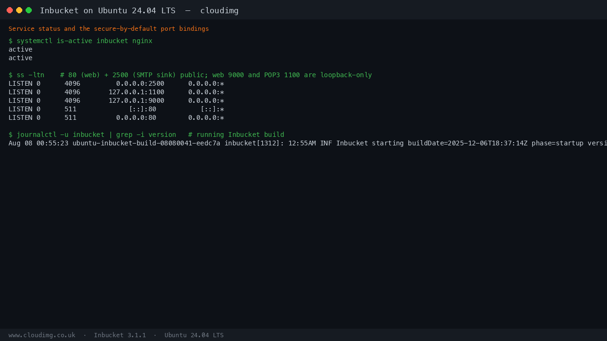Image resolution: width=607 pixels, height=341 pixels.
Task: Click the address '0.0.0.0:2500'
Action: [x=140, y=83]
